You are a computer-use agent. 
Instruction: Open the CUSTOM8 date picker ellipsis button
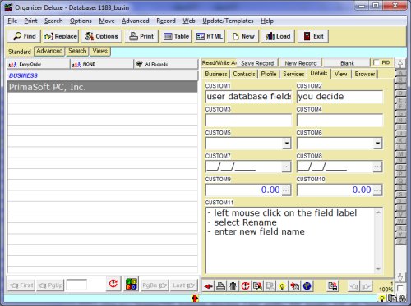coord(377,167)
